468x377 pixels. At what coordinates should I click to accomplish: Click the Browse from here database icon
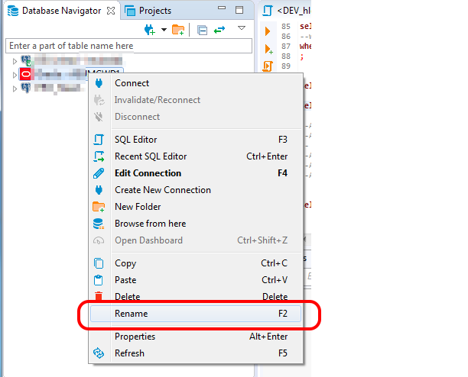coord(99,224)
